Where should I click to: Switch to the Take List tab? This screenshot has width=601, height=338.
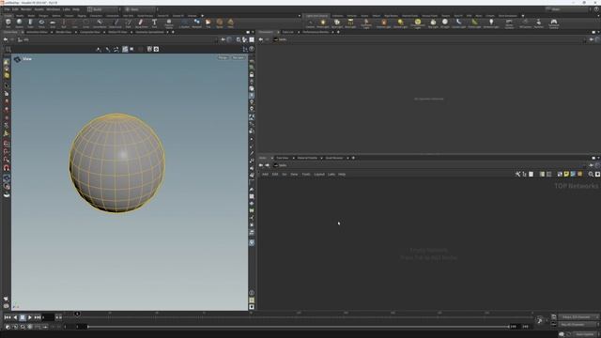point(288,32)
